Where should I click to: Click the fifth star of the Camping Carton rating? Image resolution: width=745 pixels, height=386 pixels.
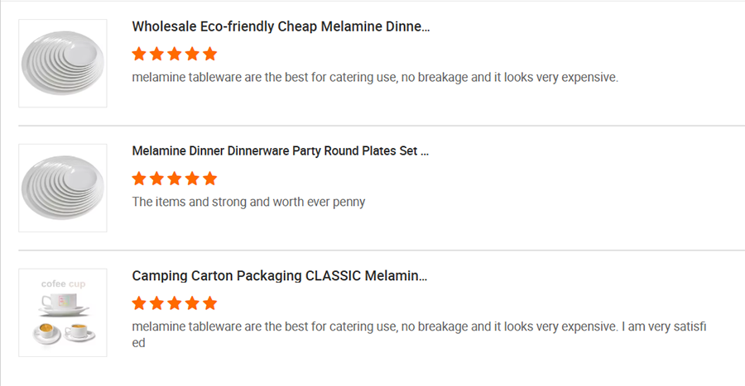210,303
